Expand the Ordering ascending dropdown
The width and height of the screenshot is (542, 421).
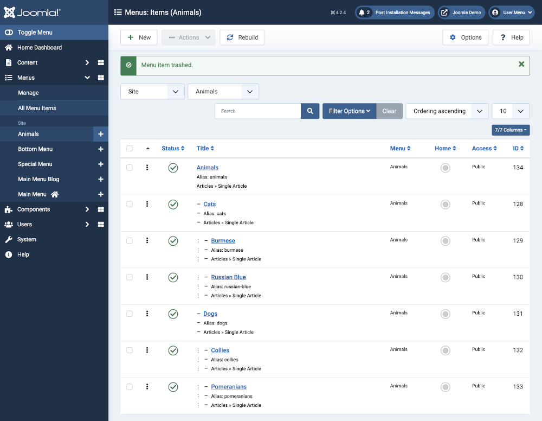coord(447,111)
